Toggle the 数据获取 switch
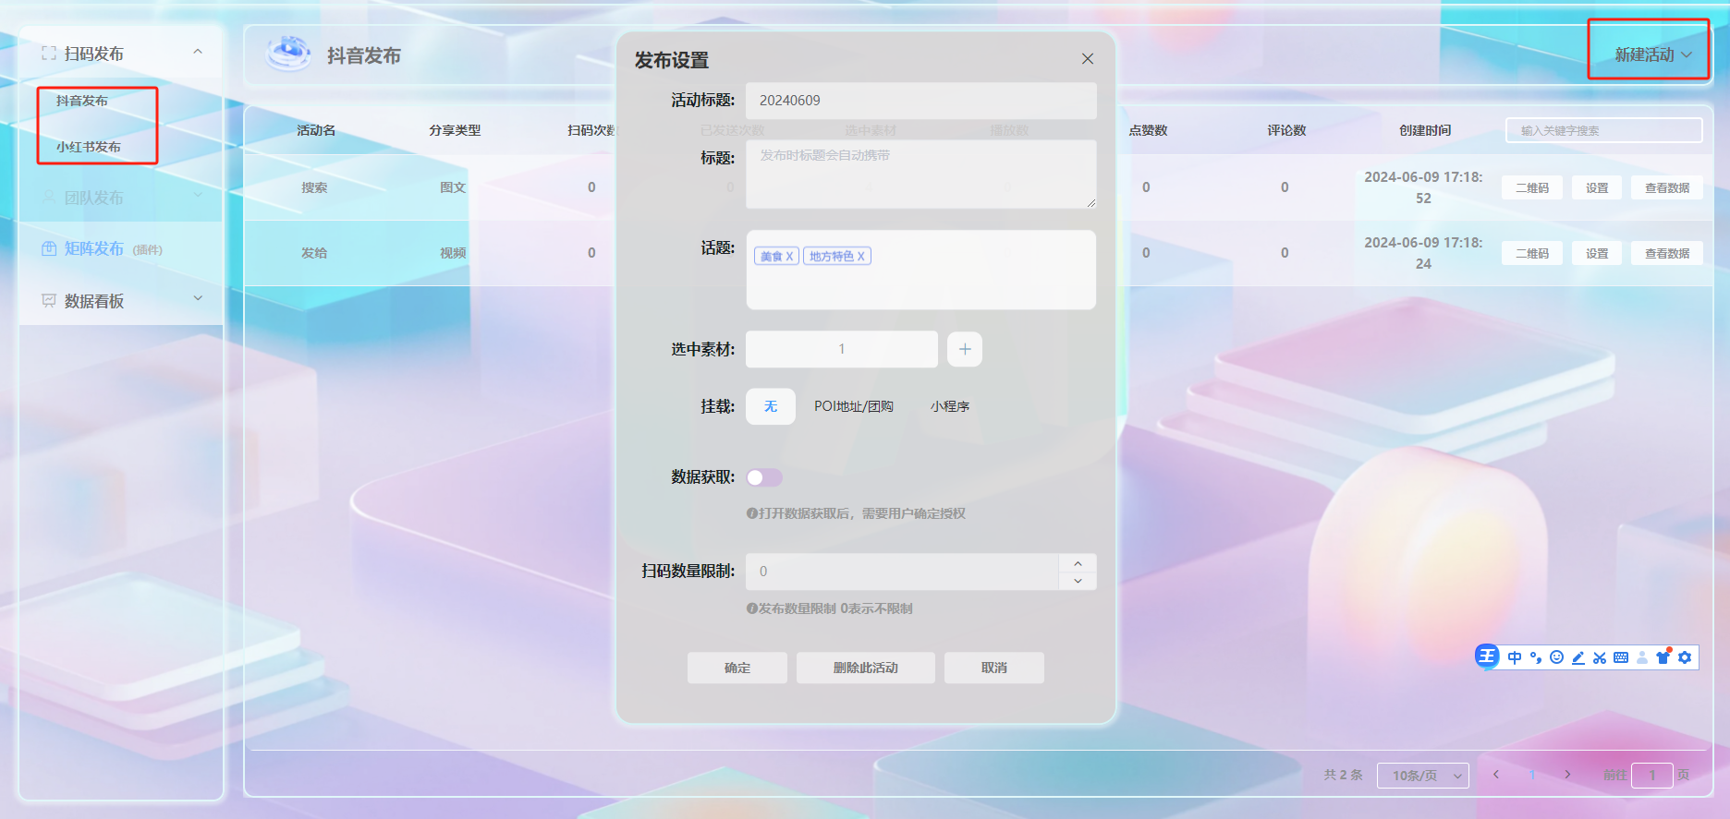 click(x=764, y=477)
